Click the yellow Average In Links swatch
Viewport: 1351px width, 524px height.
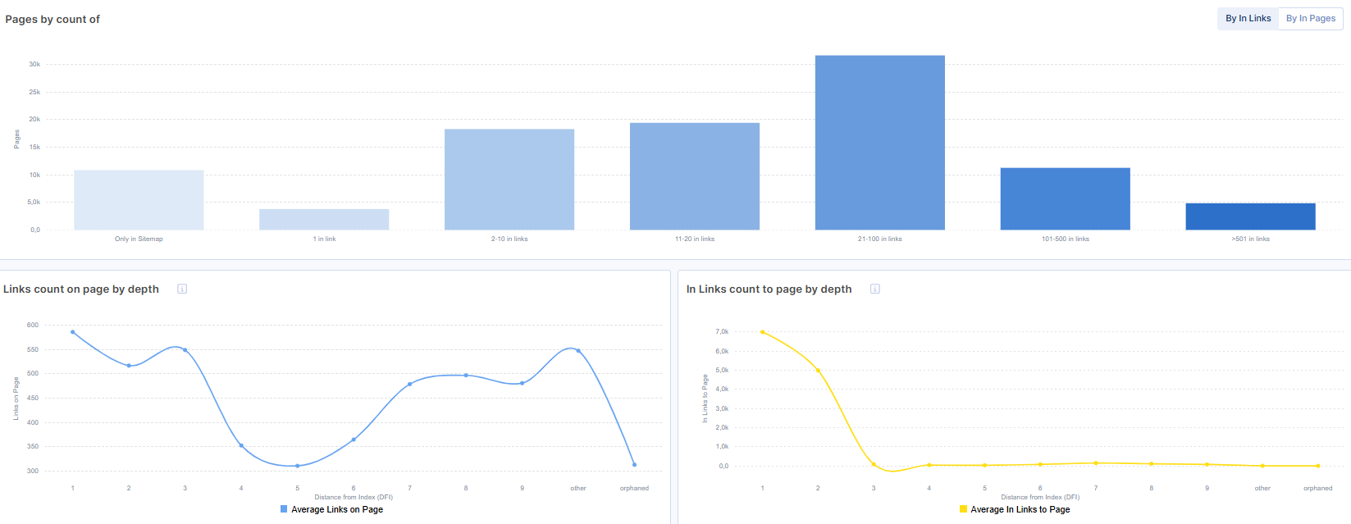click(963, 509)
